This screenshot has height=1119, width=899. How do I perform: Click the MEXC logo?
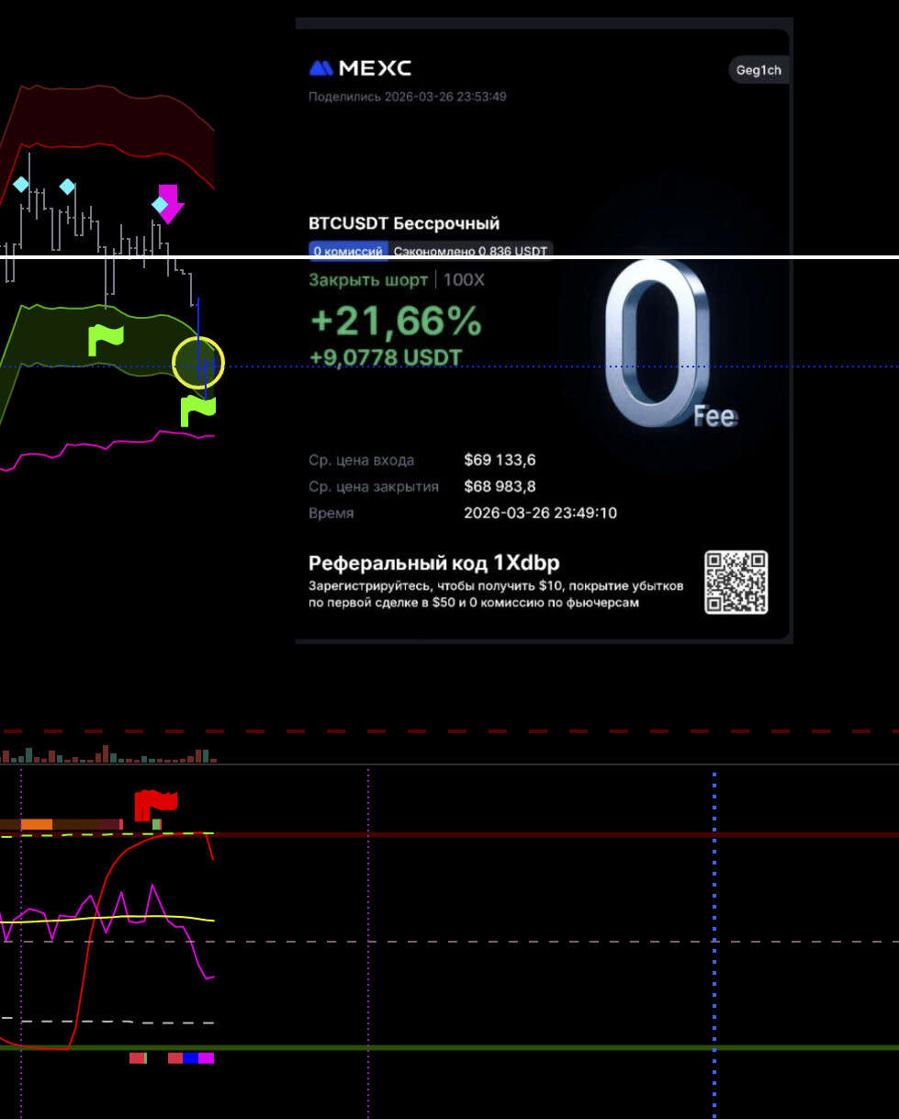pyautogui.click(x=360, y=68)
